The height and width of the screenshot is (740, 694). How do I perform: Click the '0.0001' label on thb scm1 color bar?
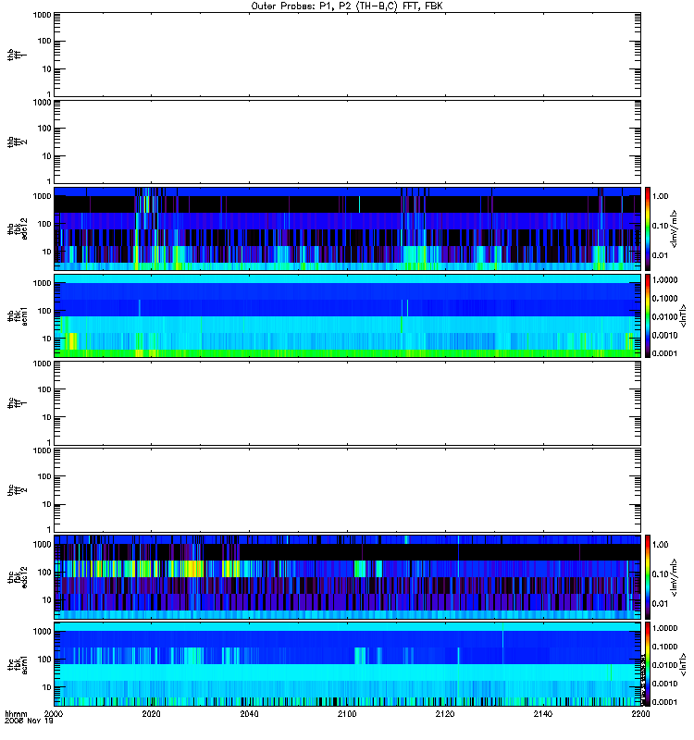664,353
